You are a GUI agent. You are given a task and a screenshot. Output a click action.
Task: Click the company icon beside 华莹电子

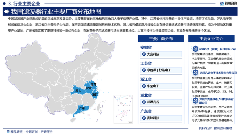pos(144,86)
